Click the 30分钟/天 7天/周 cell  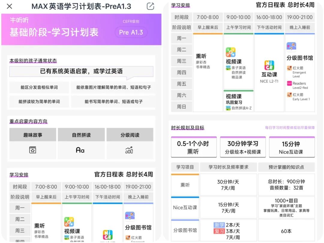(x=228, y=185)
